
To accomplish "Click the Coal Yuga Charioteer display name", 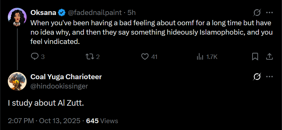I will (66, 77).
